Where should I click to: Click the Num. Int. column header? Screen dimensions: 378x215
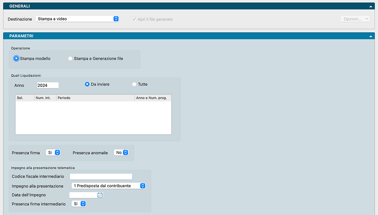(45, 98)
